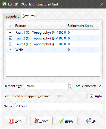This screenshot has width=106, height=129.
Task: Click the Name field containing 2D Grid
Action: (x=58, y=106)
